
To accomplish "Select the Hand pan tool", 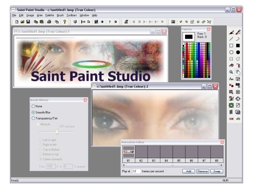I will (x=238, y=72).
